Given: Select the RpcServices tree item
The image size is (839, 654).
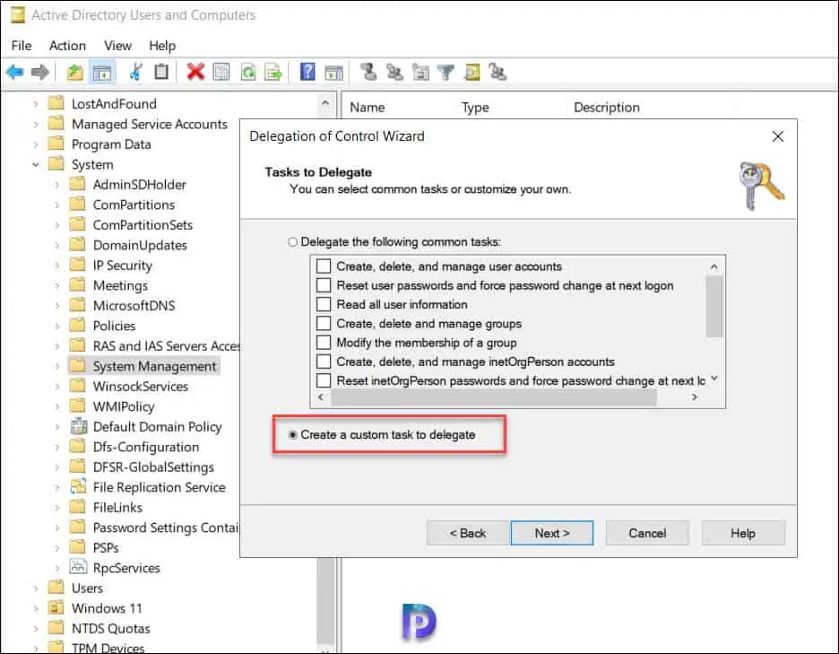Looking at the screenshot, I should (x=126, y=568).
